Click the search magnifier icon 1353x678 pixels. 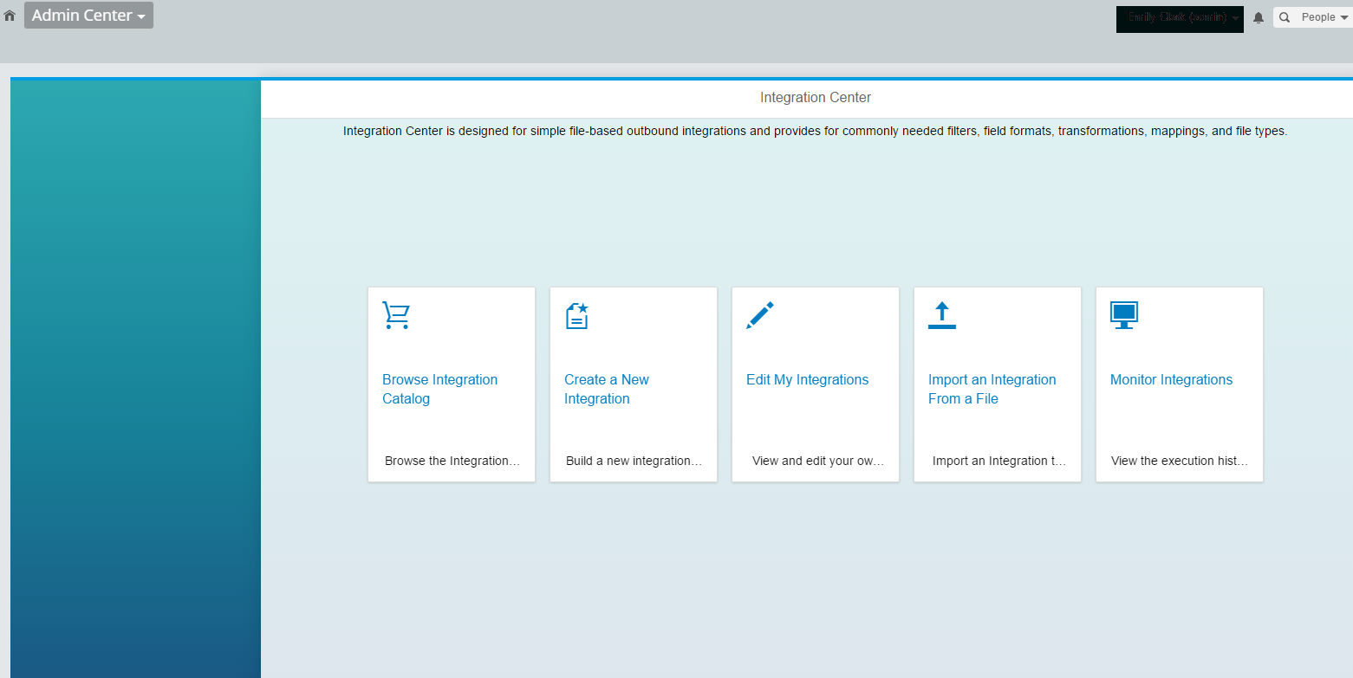tap(1285, 17)
